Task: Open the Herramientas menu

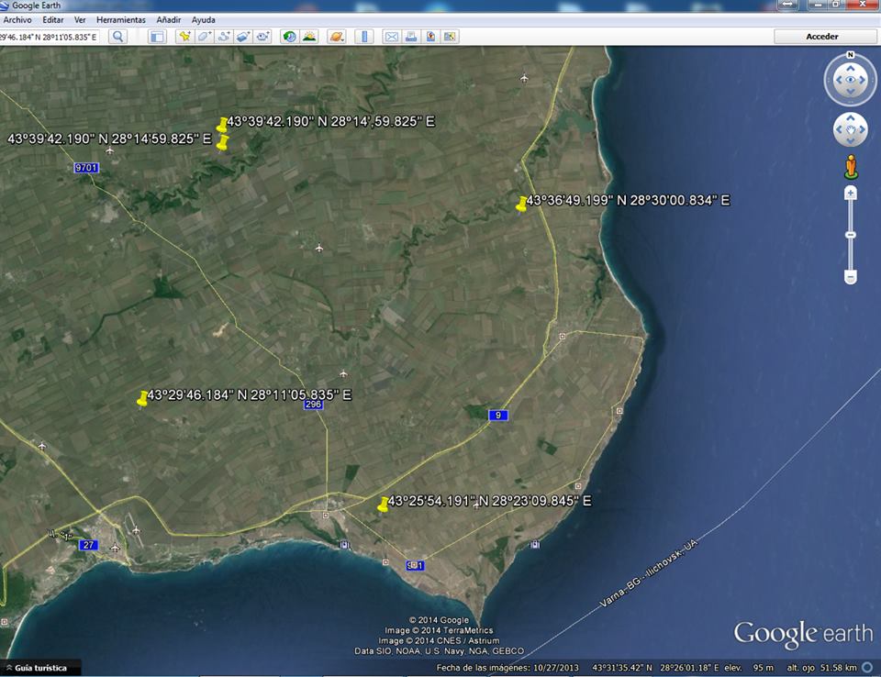Action: (121, 19)
